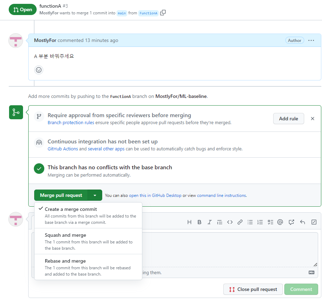
Task: Click the Author label badge
Action: 294,40
